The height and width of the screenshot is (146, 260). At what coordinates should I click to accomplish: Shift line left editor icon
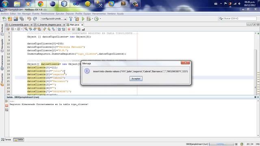59,29
